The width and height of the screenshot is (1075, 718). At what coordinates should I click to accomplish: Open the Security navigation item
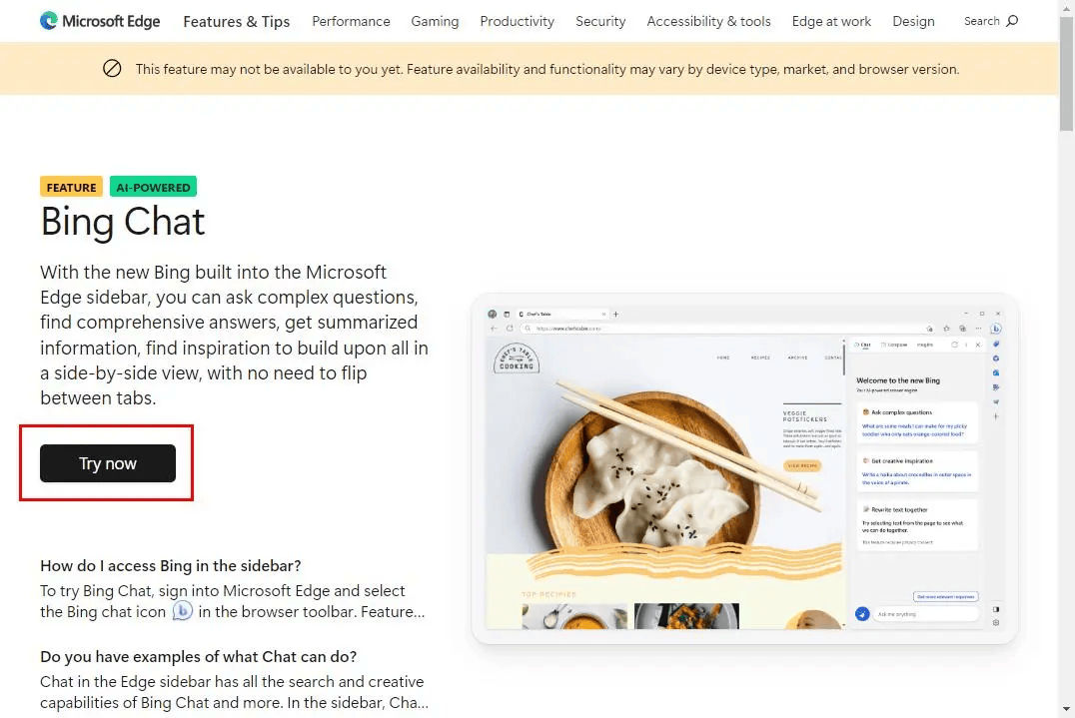tap(600, 21)
